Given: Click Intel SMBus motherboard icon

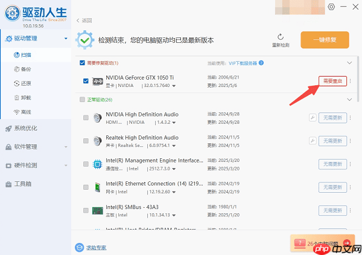Looking at the screenshot, I should (x=97, y=211).
